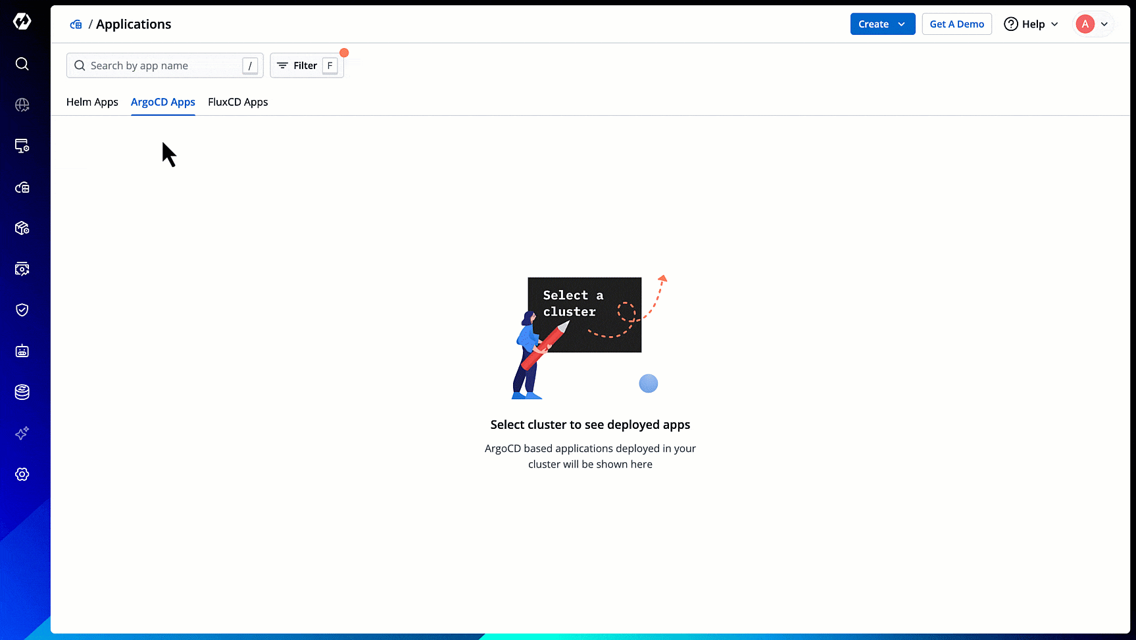This screenshot has height=640, width=1136.
Task: Open the database stack sidebar icon
Action: point(22,392)
